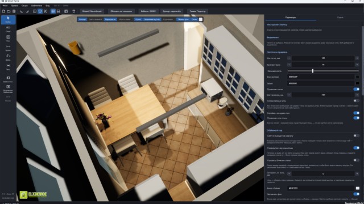Open the Библиотека library sidebar icon

pos(8,79)
